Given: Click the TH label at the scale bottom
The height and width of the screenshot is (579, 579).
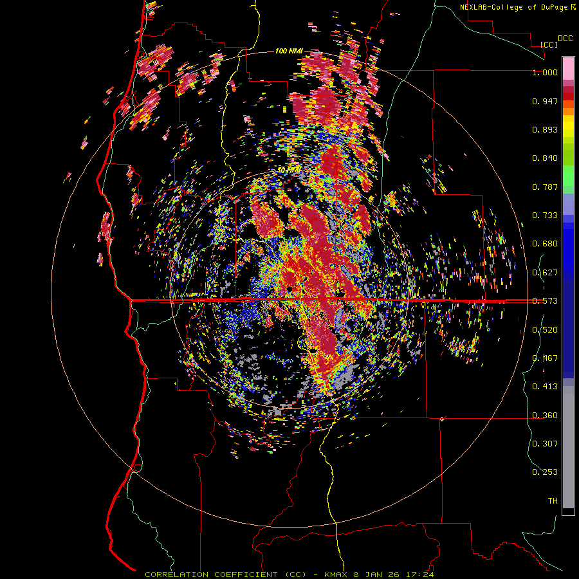Looking at the screenshot, I should [x=553, y=501].
